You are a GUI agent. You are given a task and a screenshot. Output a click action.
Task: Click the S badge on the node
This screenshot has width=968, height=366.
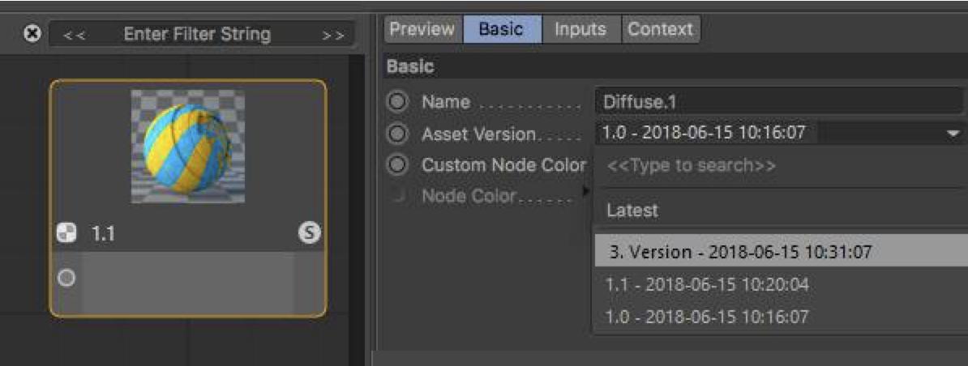(309, 233)
